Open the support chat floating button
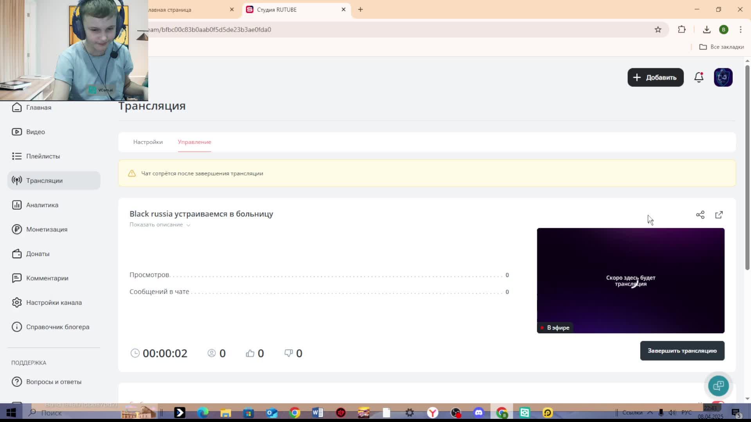This screenshot has width=751, height=422. coord(719,386)
